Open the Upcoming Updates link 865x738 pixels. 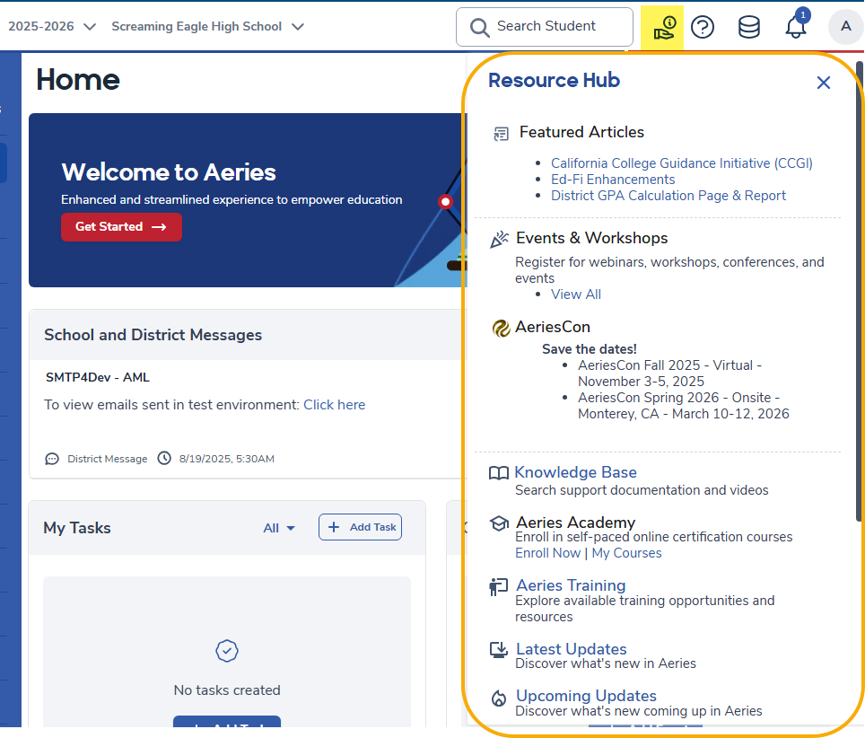click(x=587, y=696)
